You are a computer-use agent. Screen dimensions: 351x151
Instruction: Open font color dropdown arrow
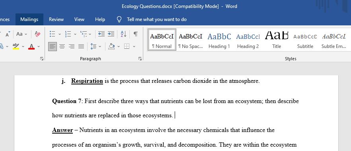[x=39, y=46]
